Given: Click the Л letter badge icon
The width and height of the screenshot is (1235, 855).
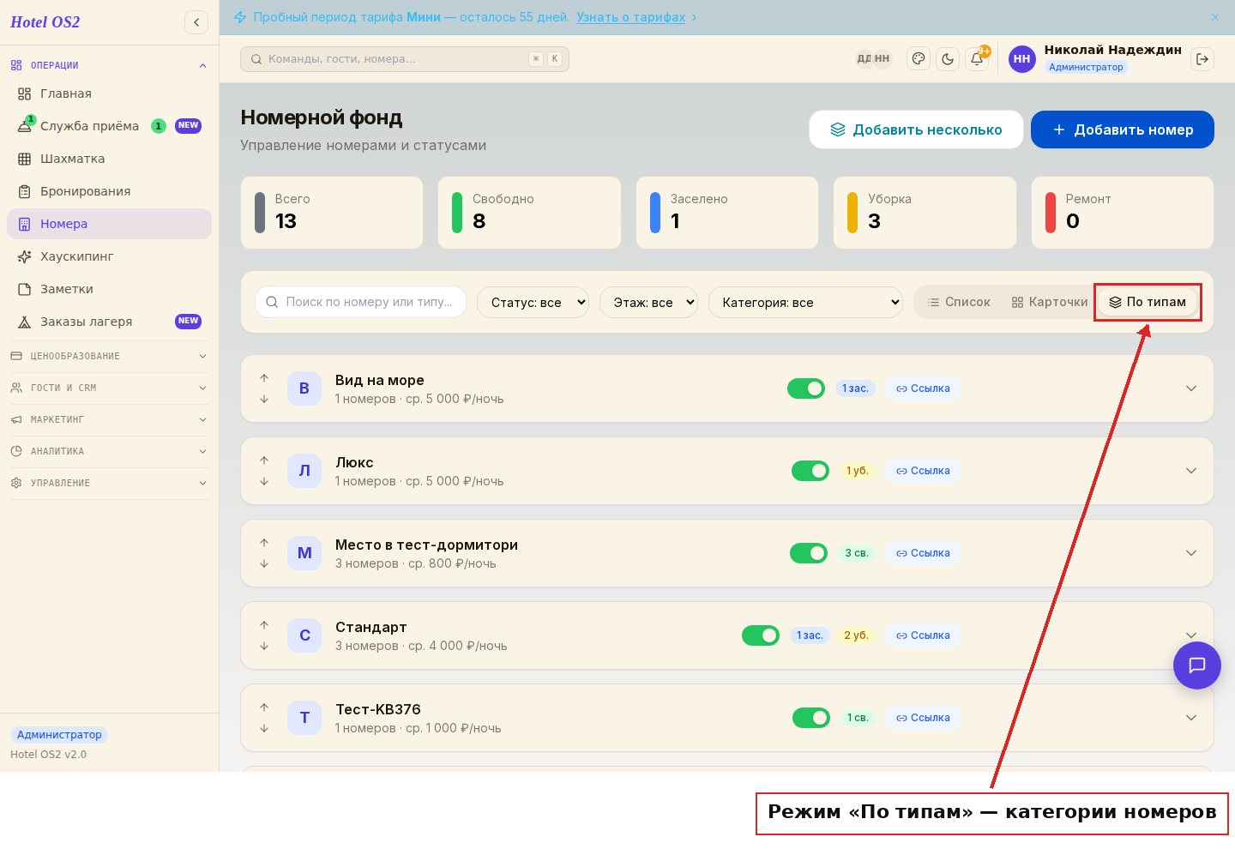Looking at the screenshot, I should (304, 471).
